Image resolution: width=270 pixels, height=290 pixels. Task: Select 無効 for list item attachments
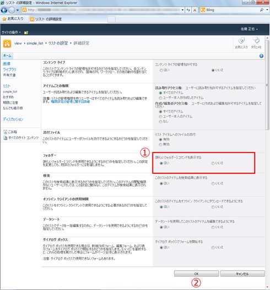pyautogui.click(x=160, y=144)
